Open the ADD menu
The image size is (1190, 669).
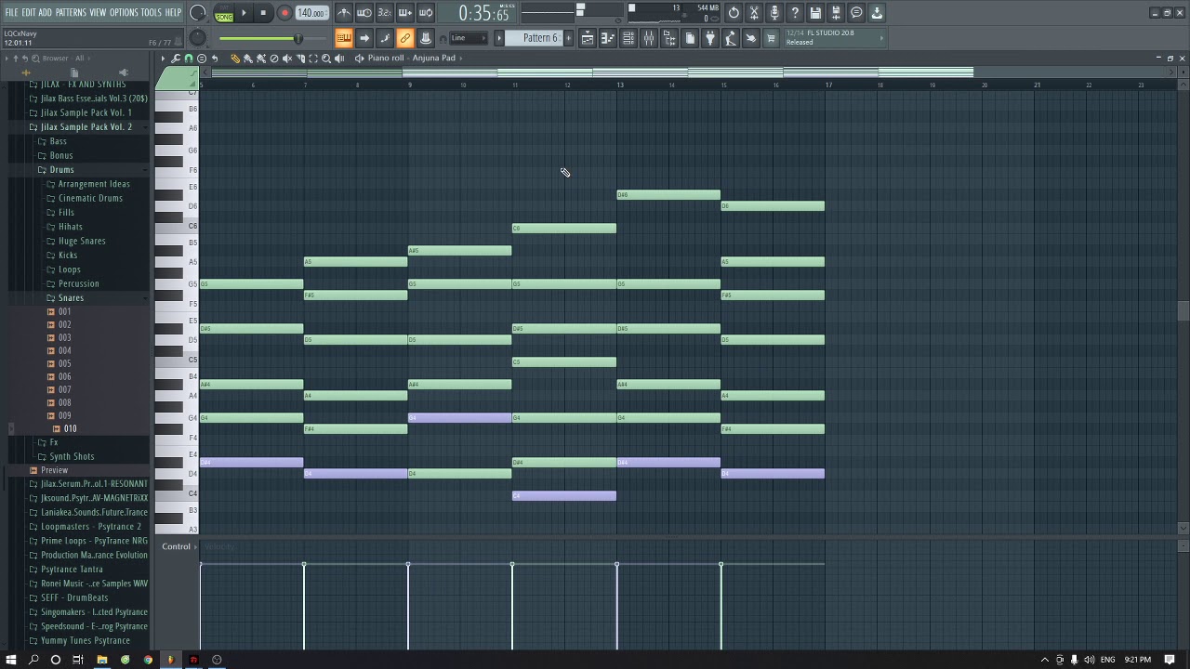[x=46, y=12]
